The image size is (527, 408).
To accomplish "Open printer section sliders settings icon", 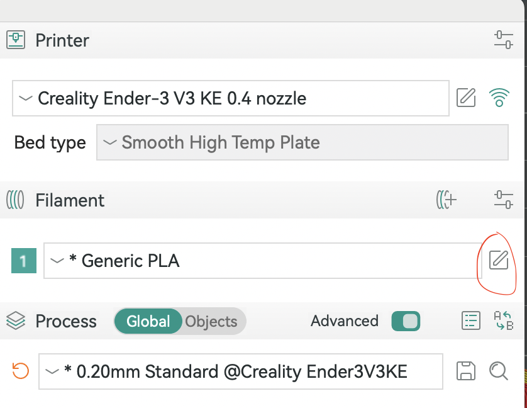I will [x=504, y=40].
